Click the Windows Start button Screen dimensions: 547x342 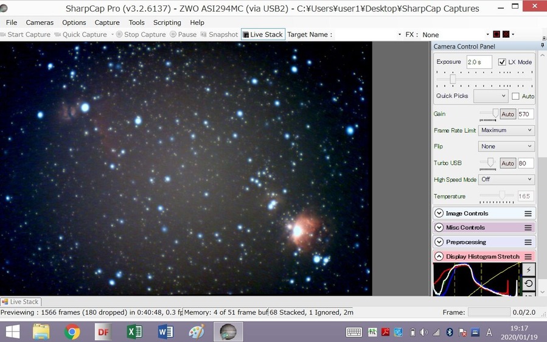[13, 332]
